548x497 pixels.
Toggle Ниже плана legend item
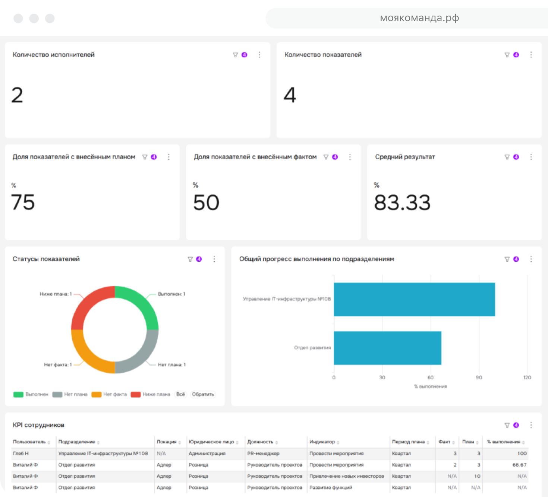click(150, 394)
